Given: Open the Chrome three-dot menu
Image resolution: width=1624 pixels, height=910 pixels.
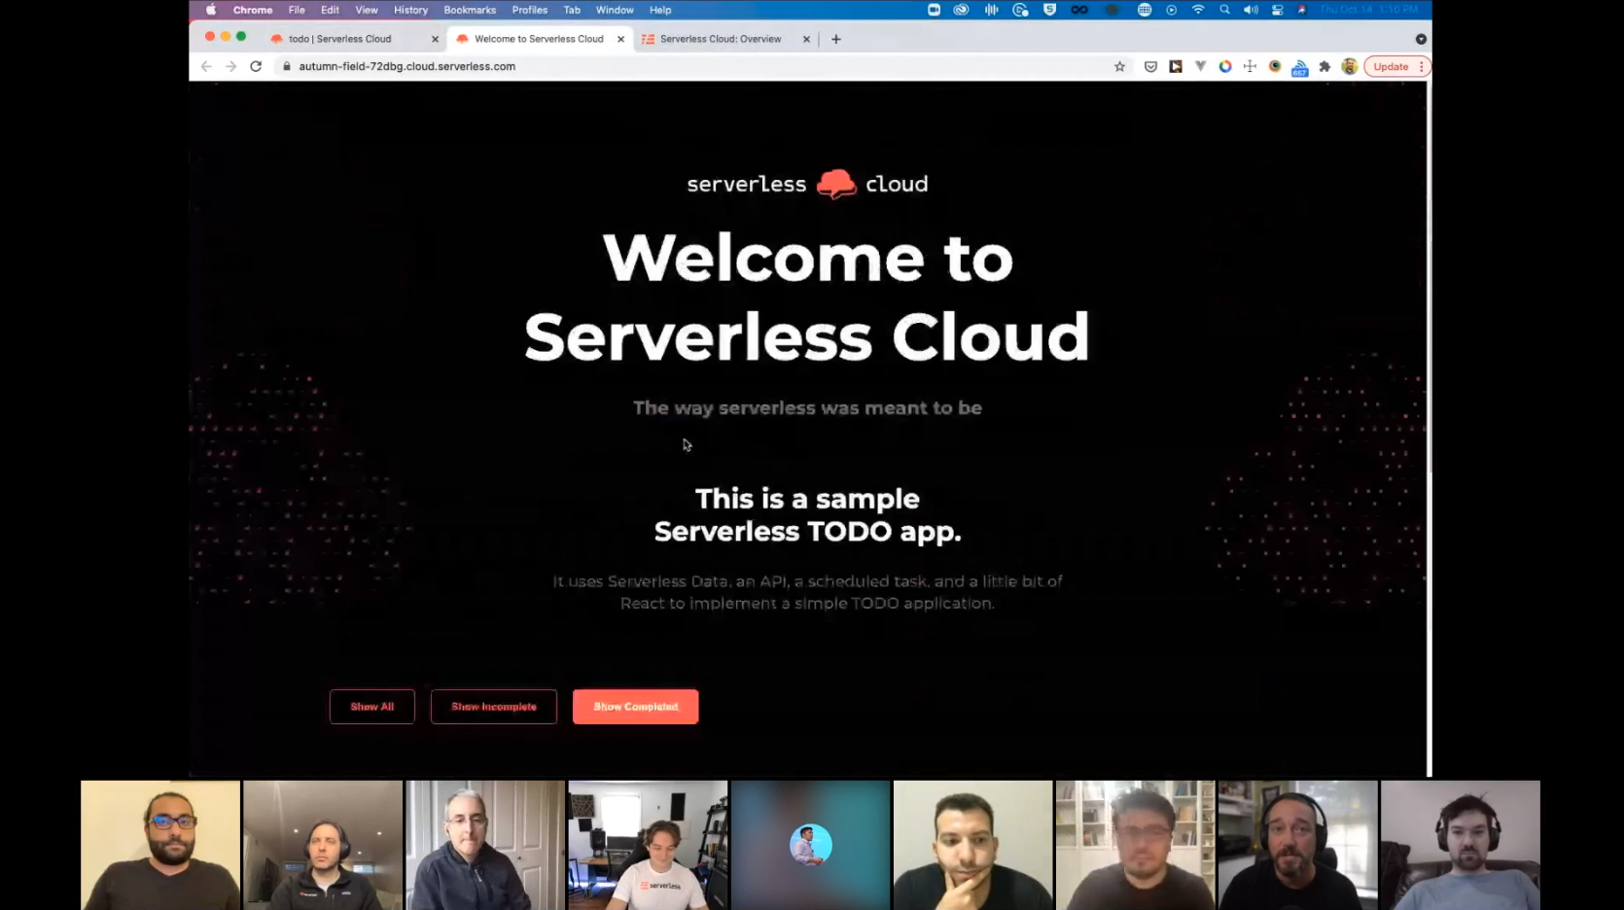Looking at the screenshot, I should click(x=1422, y=67).
